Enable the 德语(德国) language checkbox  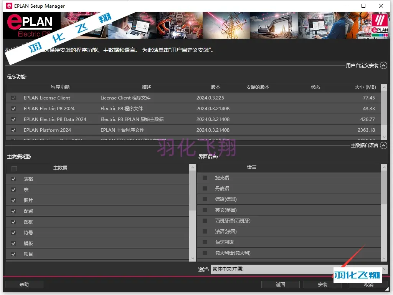(205, 199)
